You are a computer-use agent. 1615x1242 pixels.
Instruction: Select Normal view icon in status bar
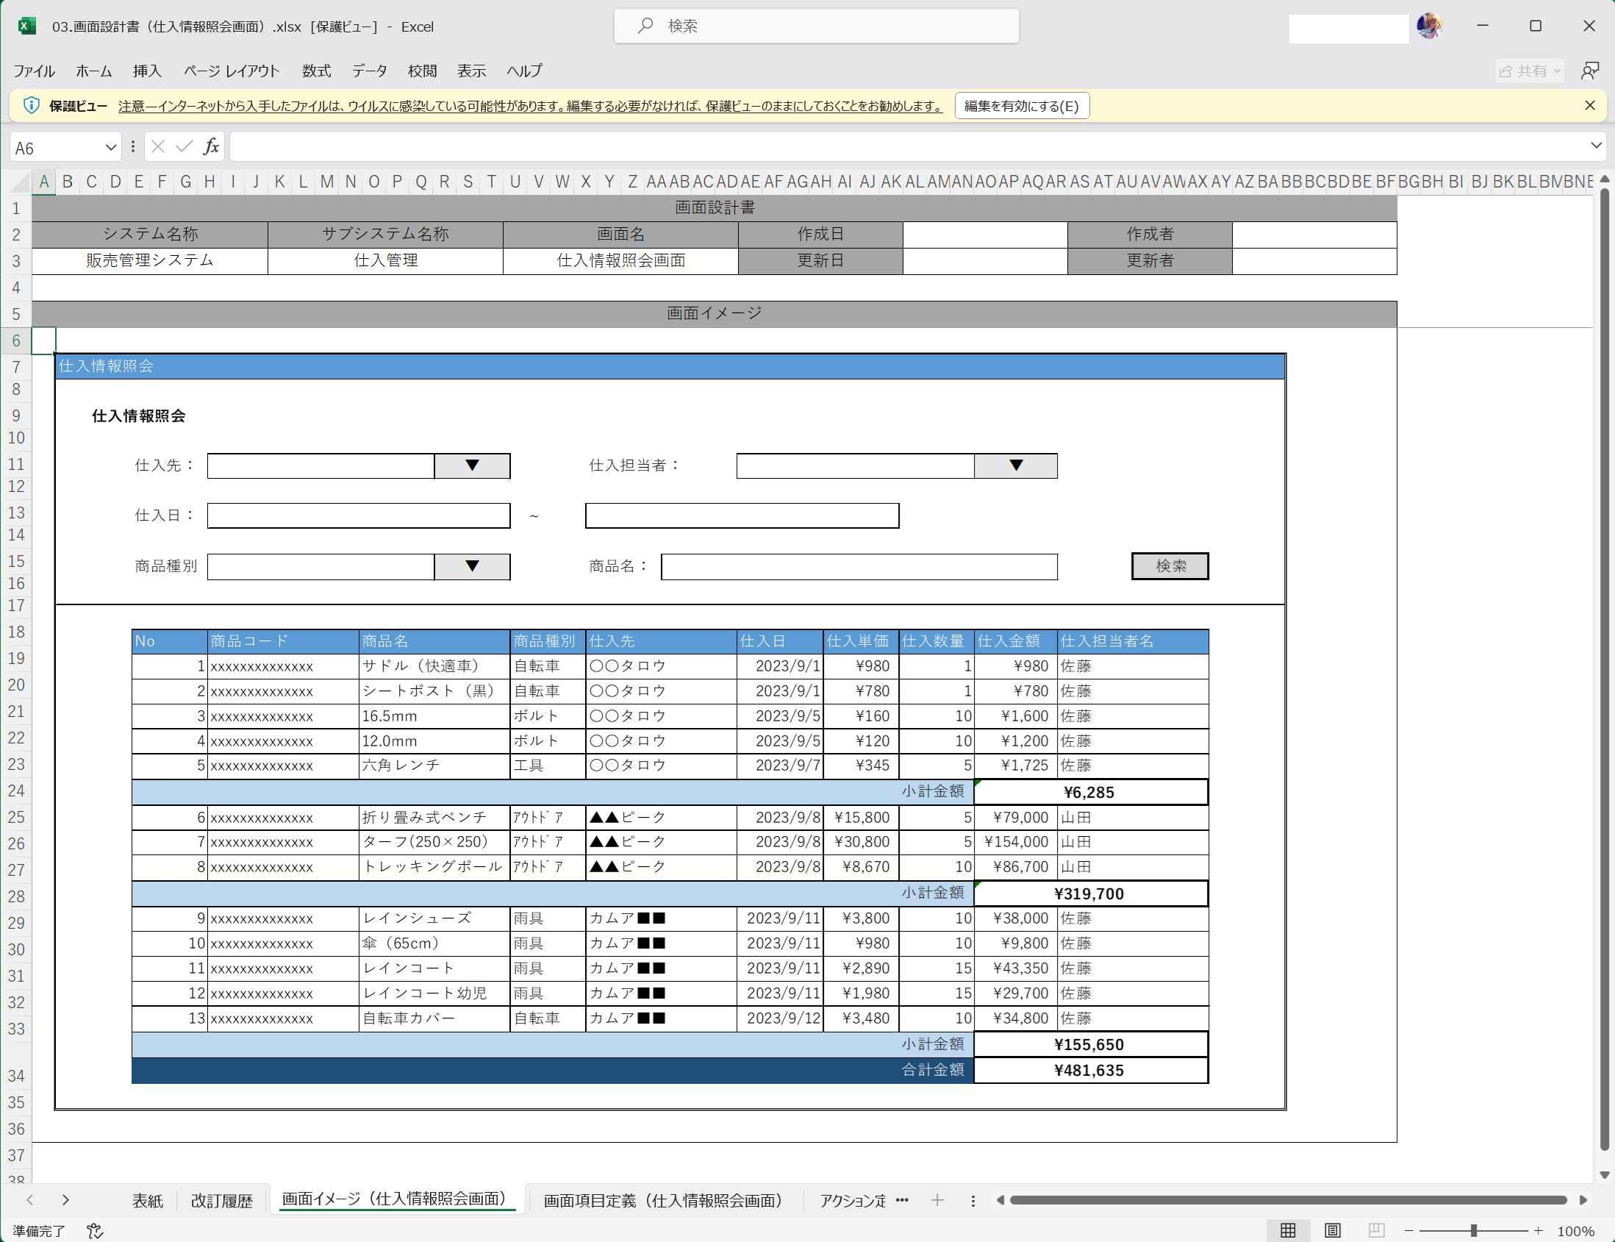pos(1288,1230)
